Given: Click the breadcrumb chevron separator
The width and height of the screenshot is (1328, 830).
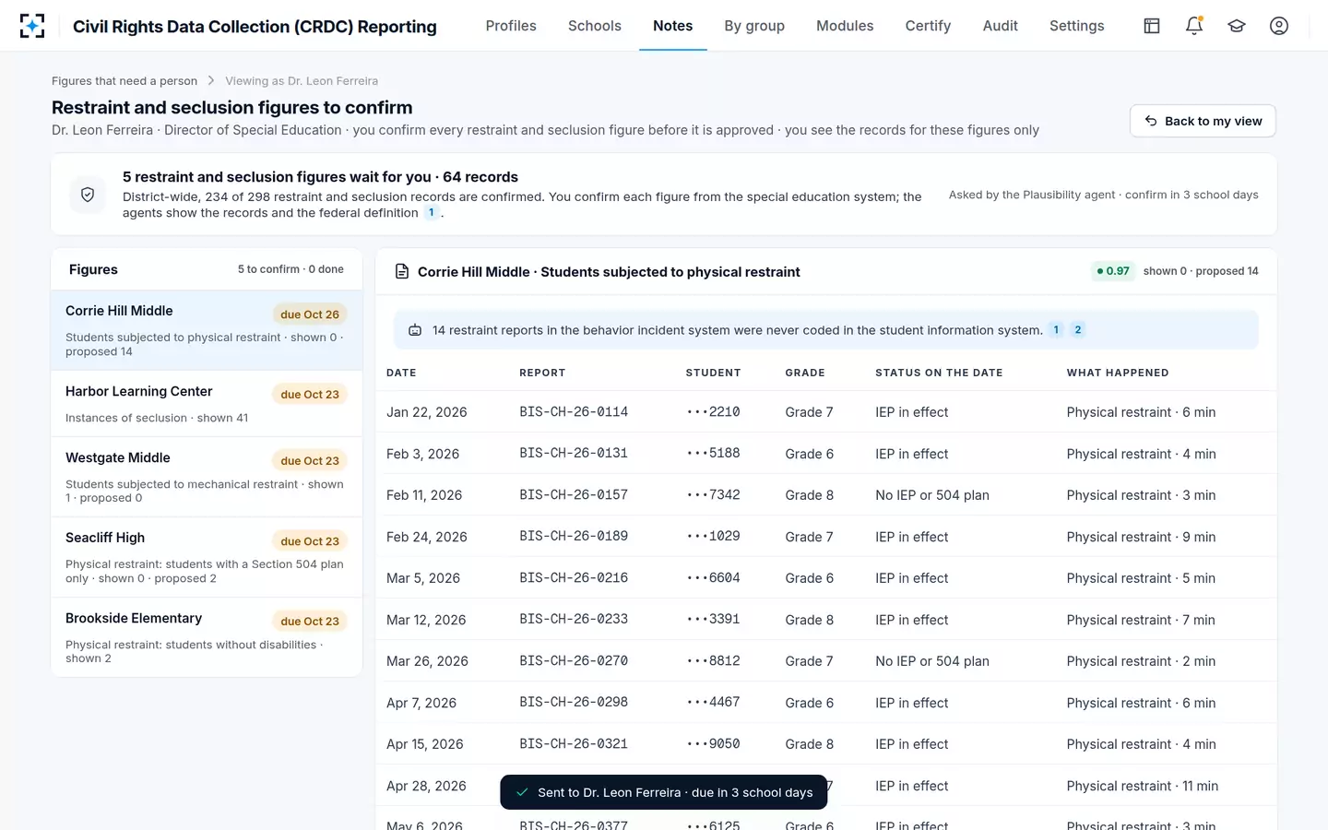Looking at the screenshot, I should click(x=211, y=81).
